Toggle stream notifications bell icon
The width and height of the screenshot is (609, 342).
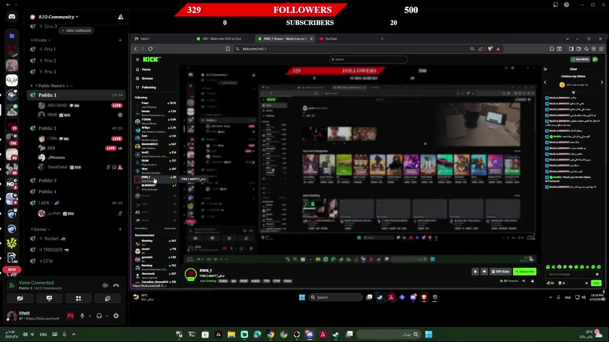(x=475, y=272)
